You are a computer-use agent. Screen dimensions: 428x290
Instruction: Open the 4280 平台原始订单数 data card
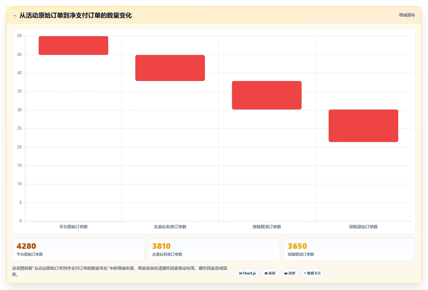click(x=78, y=249)
